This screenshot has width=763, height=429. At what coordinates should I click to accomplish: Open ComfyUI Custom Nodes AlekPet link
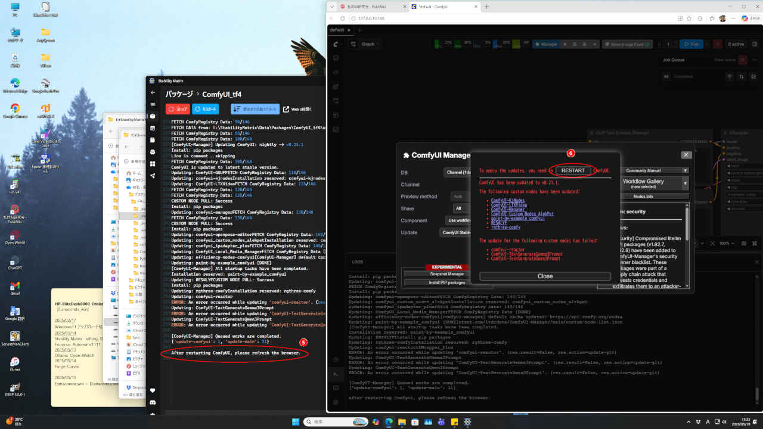(x=522, y=214)
